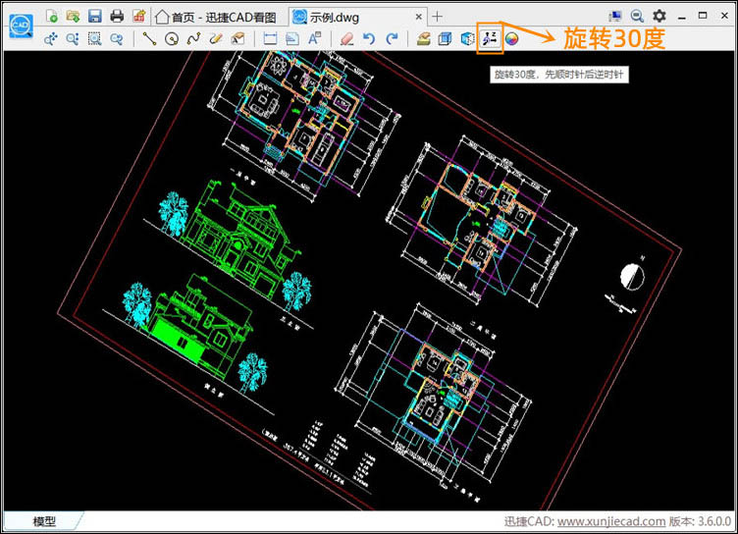Select the eraser tool
Image resolution: width=738 pixels, height=534 pixels.
346,38
